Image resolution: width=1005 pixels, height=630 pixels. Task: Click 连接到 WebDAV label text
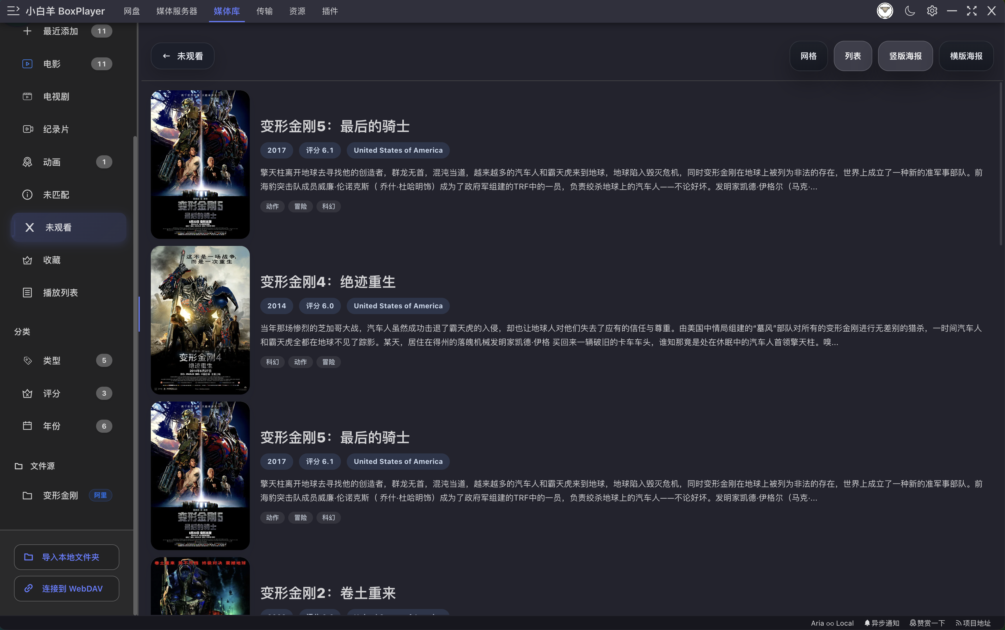click(72, 588)
